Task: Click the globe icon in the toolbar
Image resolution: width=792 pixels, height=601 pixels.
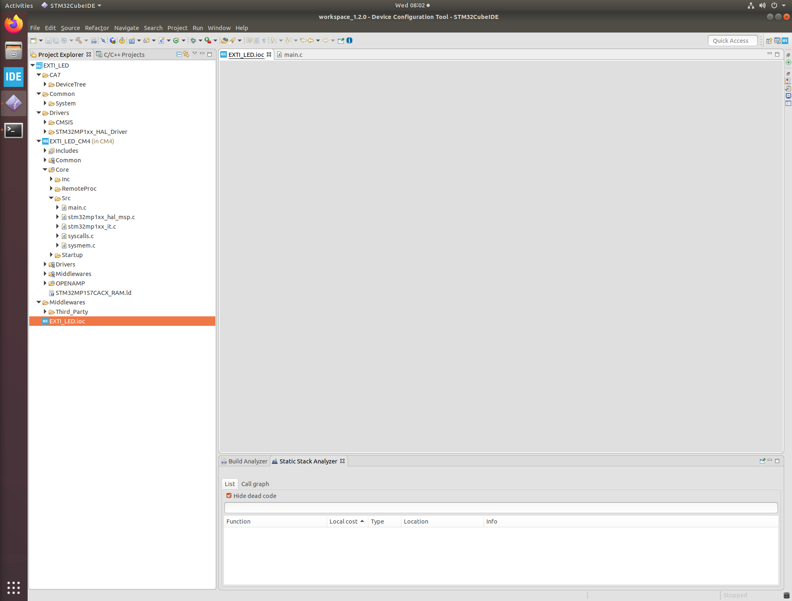Action: pos(113,40)
